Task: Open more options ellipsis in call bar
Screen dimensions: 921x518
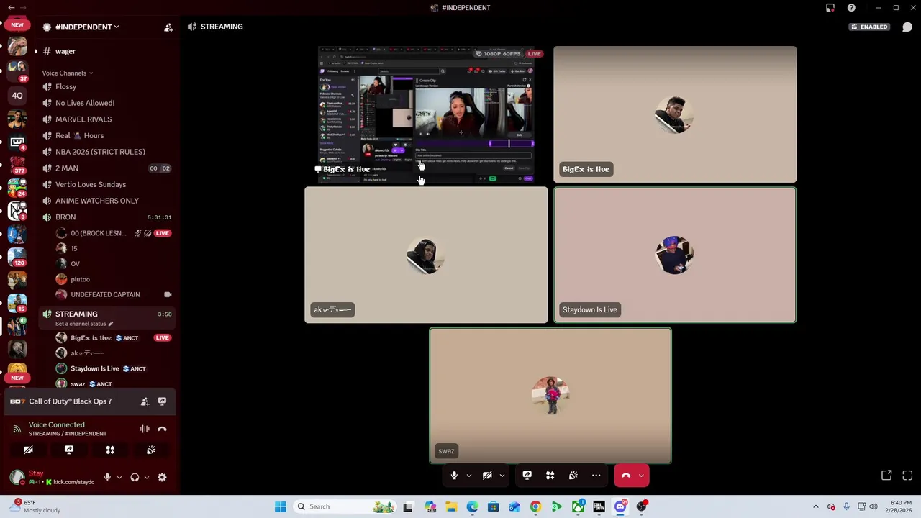Action: point(596,476)
